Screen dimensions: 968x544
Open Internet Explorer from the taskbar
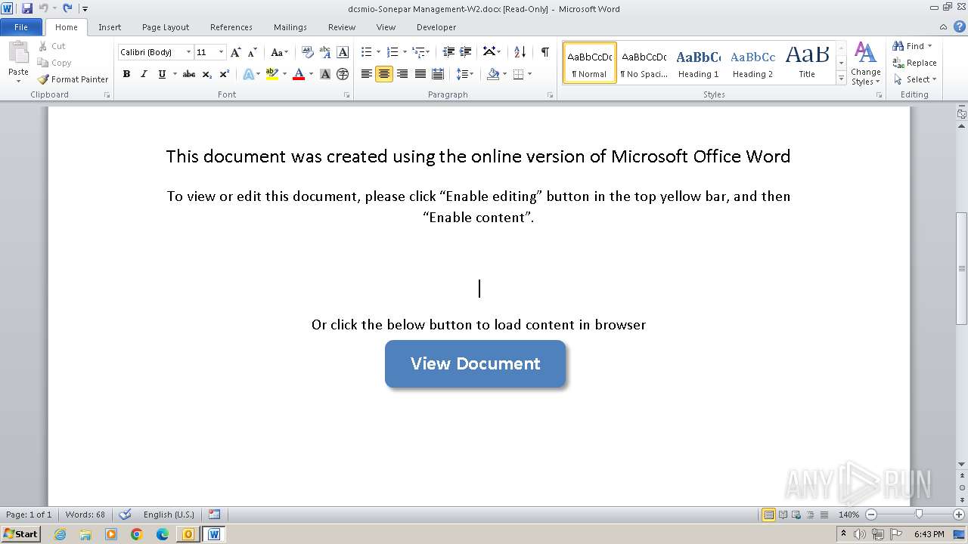tap(60, 534)
